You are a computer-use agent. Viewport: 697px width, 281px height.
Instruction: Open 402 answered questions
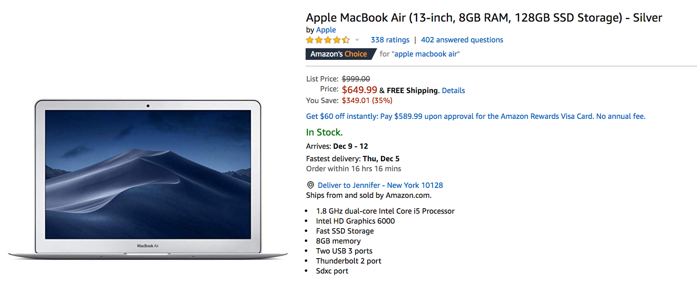click(462, 40)
